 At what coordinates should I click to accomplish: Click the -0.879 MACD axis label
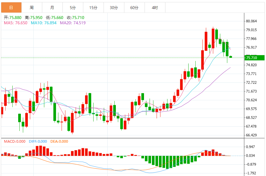pos(250,164)
